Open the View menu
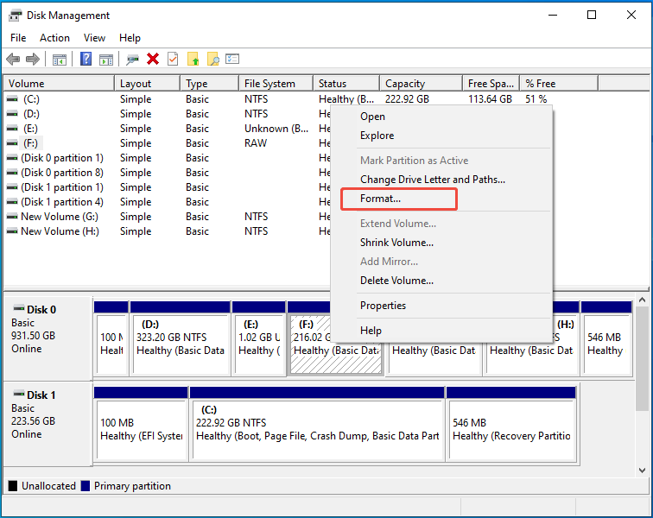 tap(94, 38)
